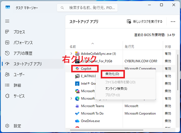Image resolution: width=181 pixels, height=133 pixels.
Task: Select the OneDrive.exe startup entry
Action: (x=91, y=121)
